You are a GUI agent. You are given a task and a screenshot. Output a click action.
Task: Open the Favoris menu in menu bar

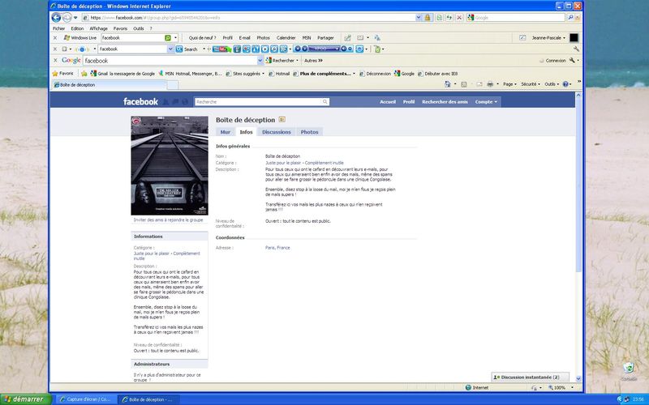120,28
